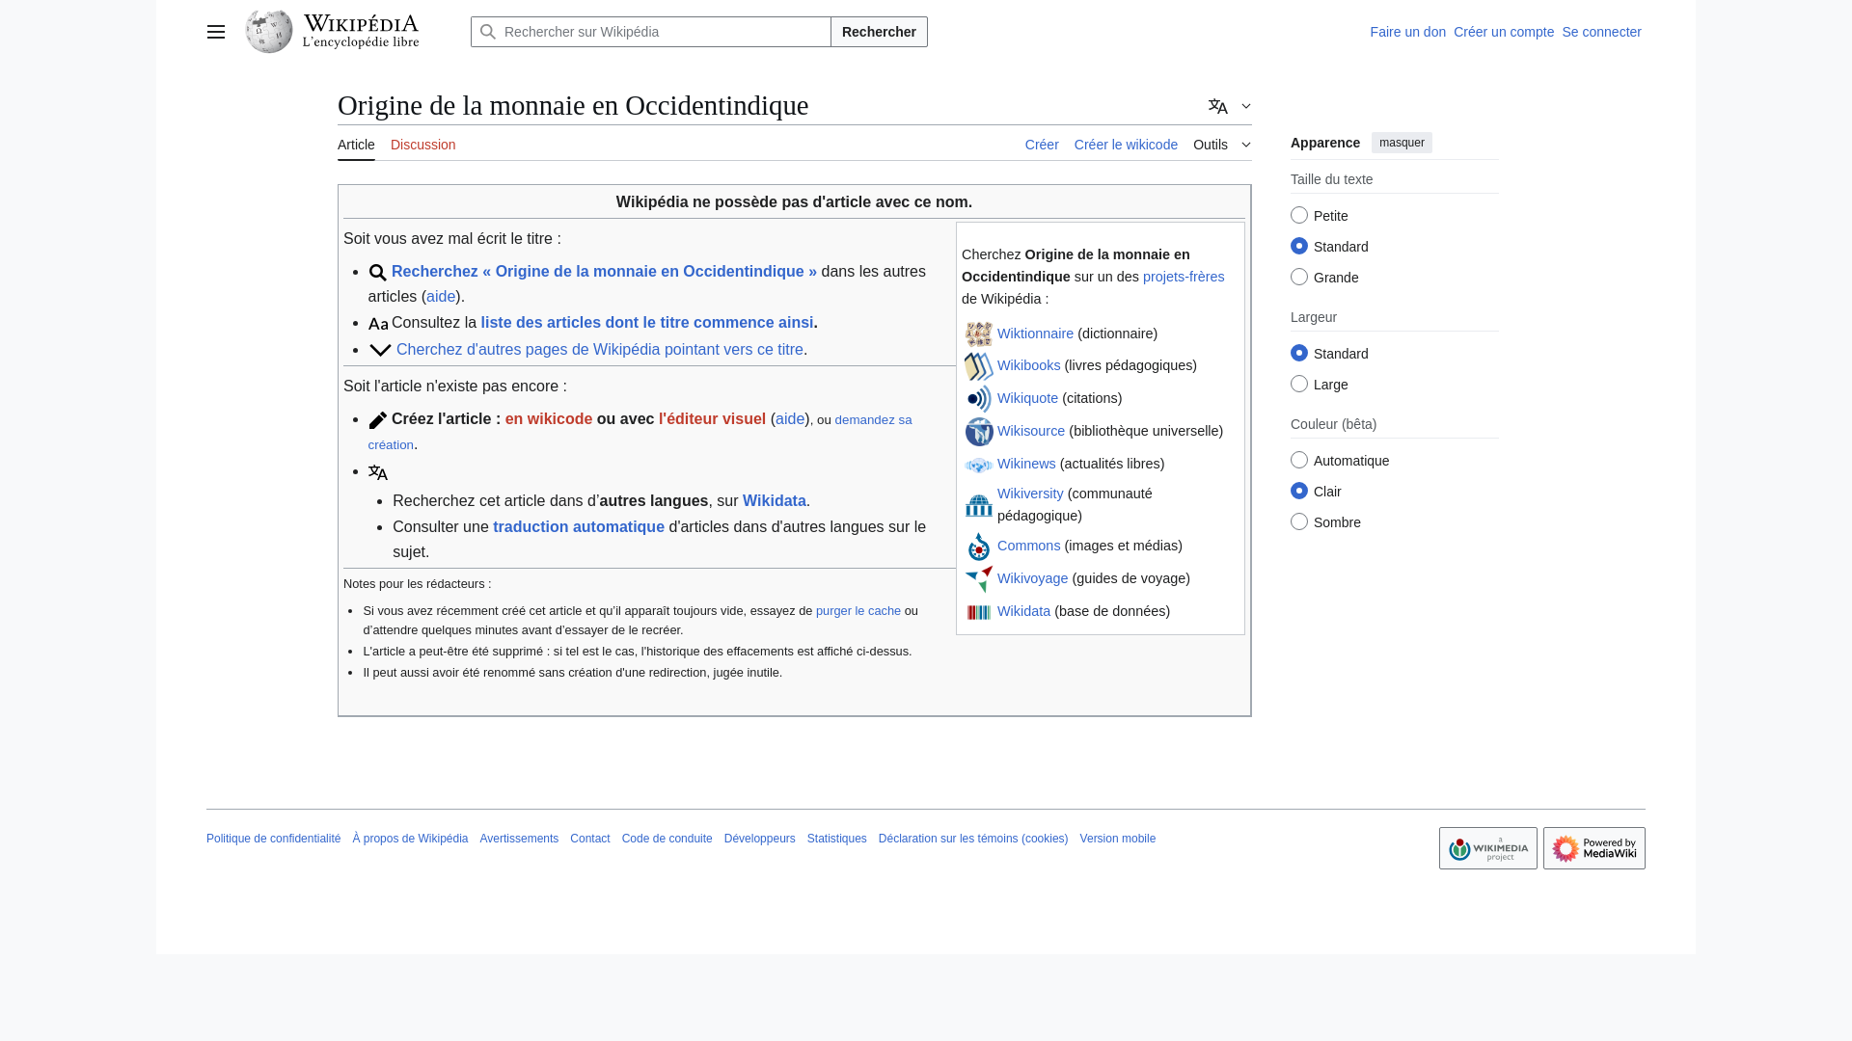Open the language translation icon beside title
Image resolution: width=1852 pixels, height=1041 pixels.
point(1218,106)
